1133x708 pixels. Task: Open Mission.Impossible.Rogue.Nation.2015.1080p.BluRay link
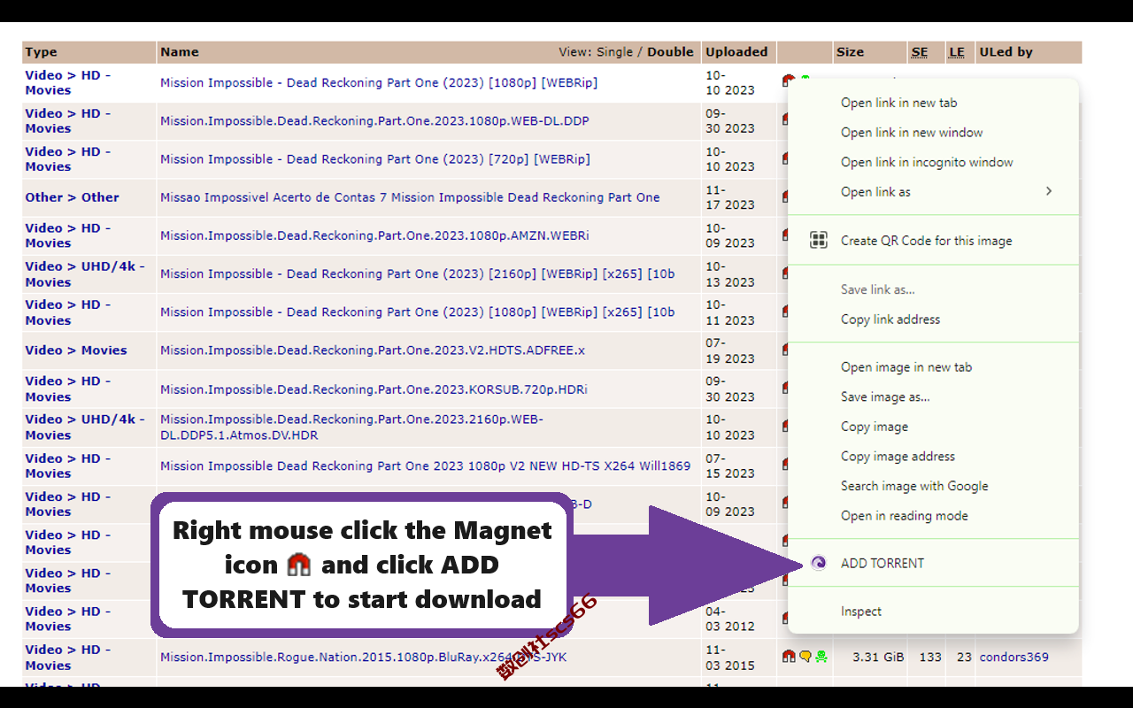tap(363, 658)
